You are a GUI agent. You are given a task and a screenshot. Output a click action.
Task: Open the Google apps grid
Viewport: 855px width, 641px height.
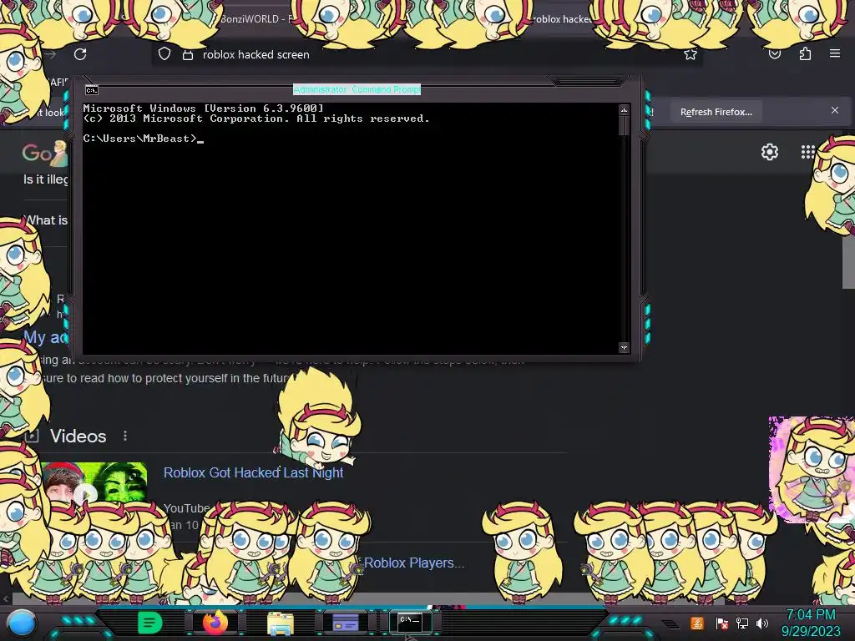(x=807, y=152)
